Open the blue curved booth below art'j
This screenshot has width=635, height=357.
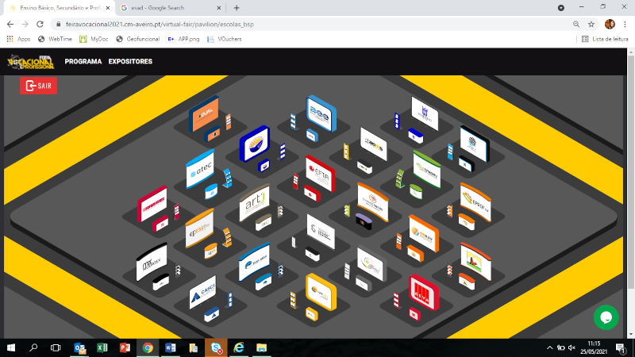(254, 262)
